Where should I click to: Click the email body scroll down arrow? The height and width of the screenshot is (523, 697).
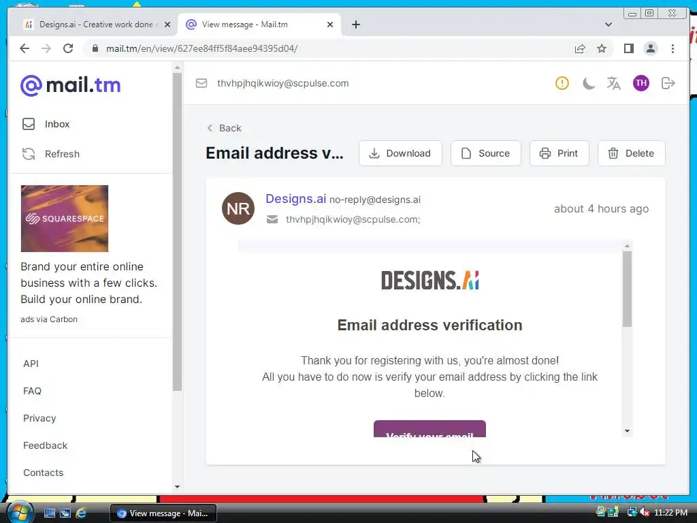click(627, 431)
